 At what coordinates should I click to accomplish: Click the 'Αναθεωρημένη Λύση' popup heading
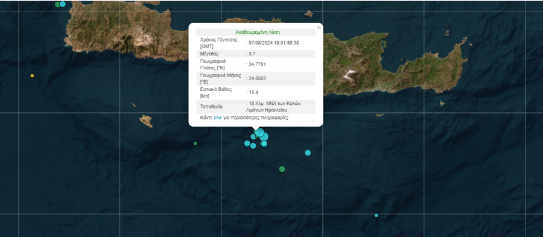click(x=258, y=32)
